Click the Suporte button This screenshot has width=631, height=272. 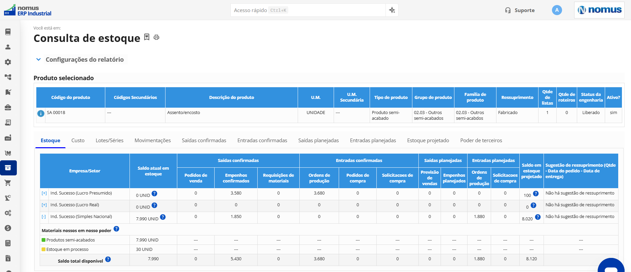(520, 10)
